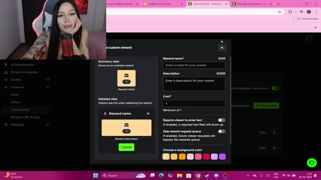Edit the second listed reward
Screen dimensions: 321x180
(263, 148)
